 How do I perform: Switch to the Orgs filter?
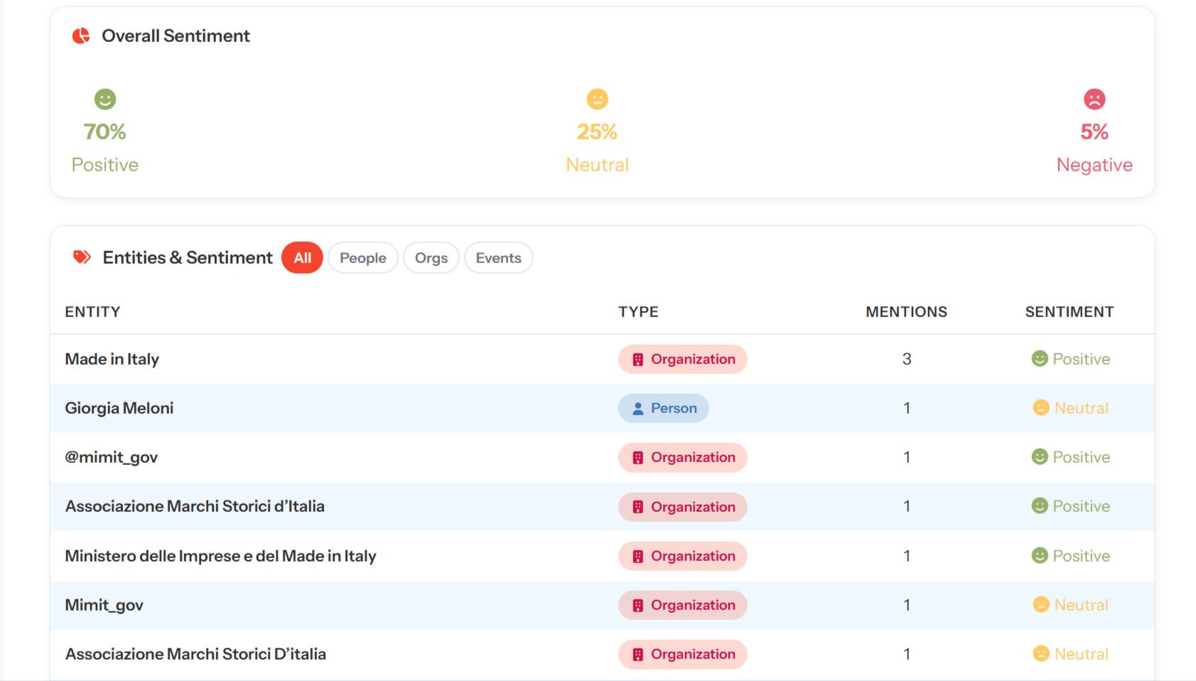tap(431, 258)
